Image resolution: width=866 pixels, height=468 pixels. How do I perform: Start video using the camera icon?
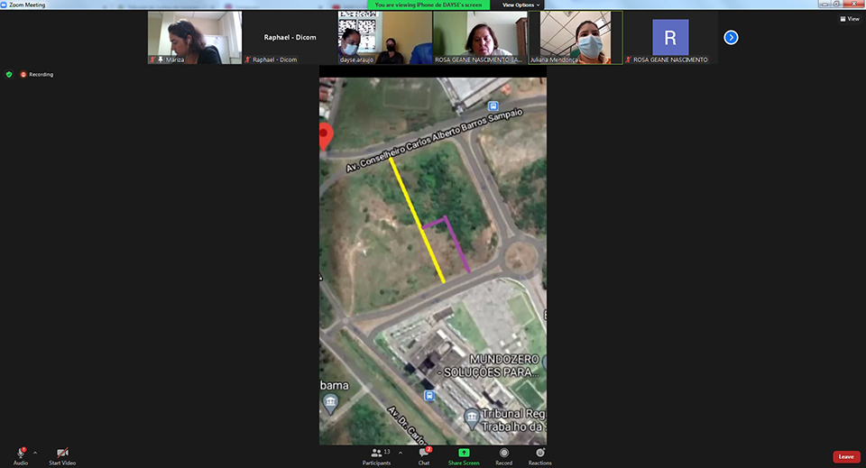point(63,453)
